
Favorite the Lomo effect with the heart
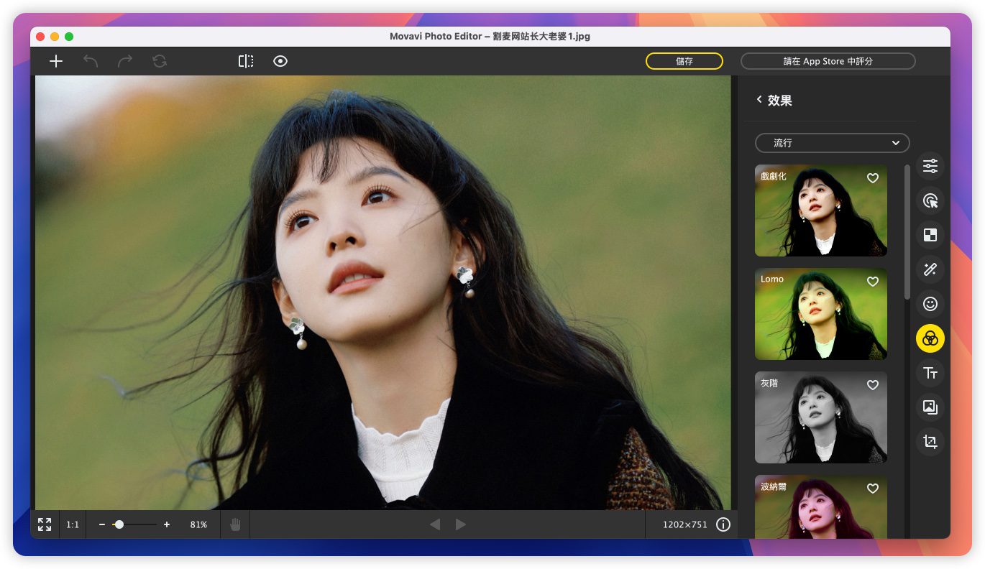point(873,282)
